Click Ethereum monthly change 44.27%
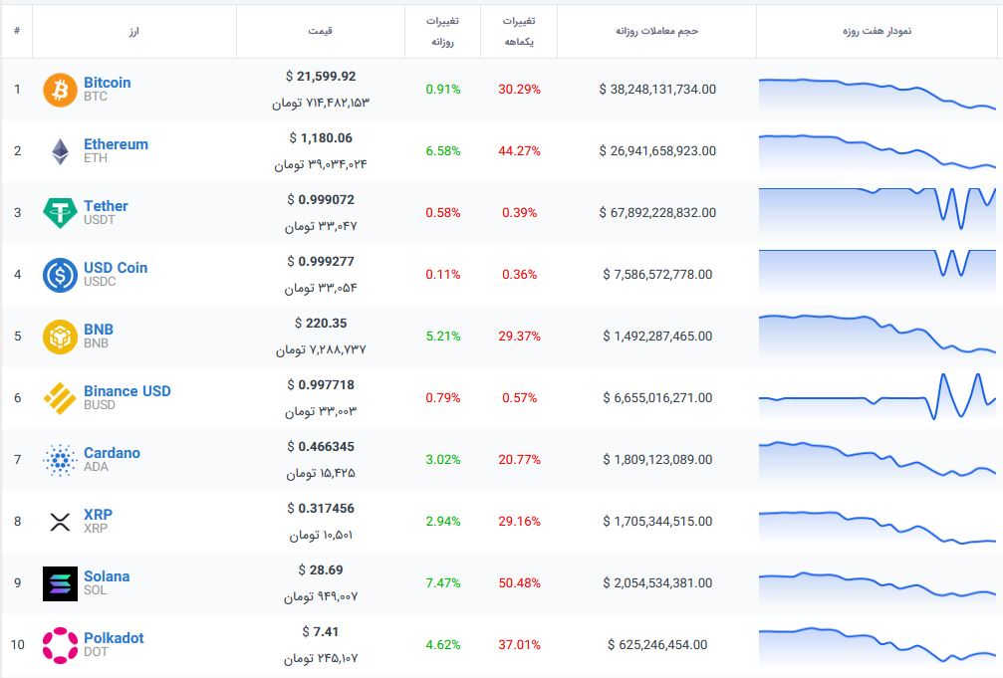1003x678 pixels. (519, 151)
